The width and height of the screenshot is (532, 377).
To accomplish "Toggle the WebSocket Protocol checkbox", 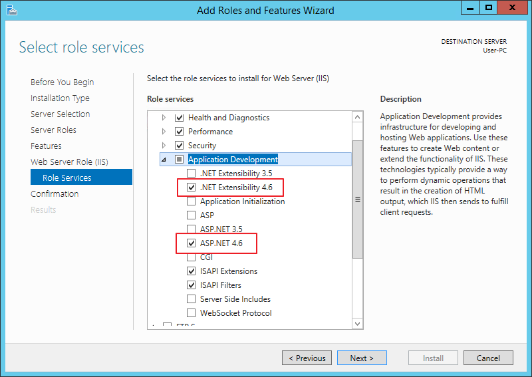I will pyautogui.click(x=192, y=313).
